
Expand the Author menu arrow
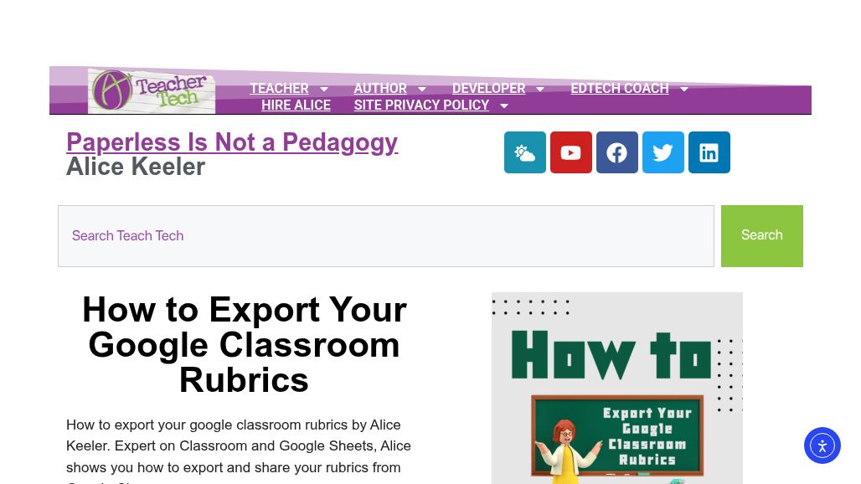422,89
